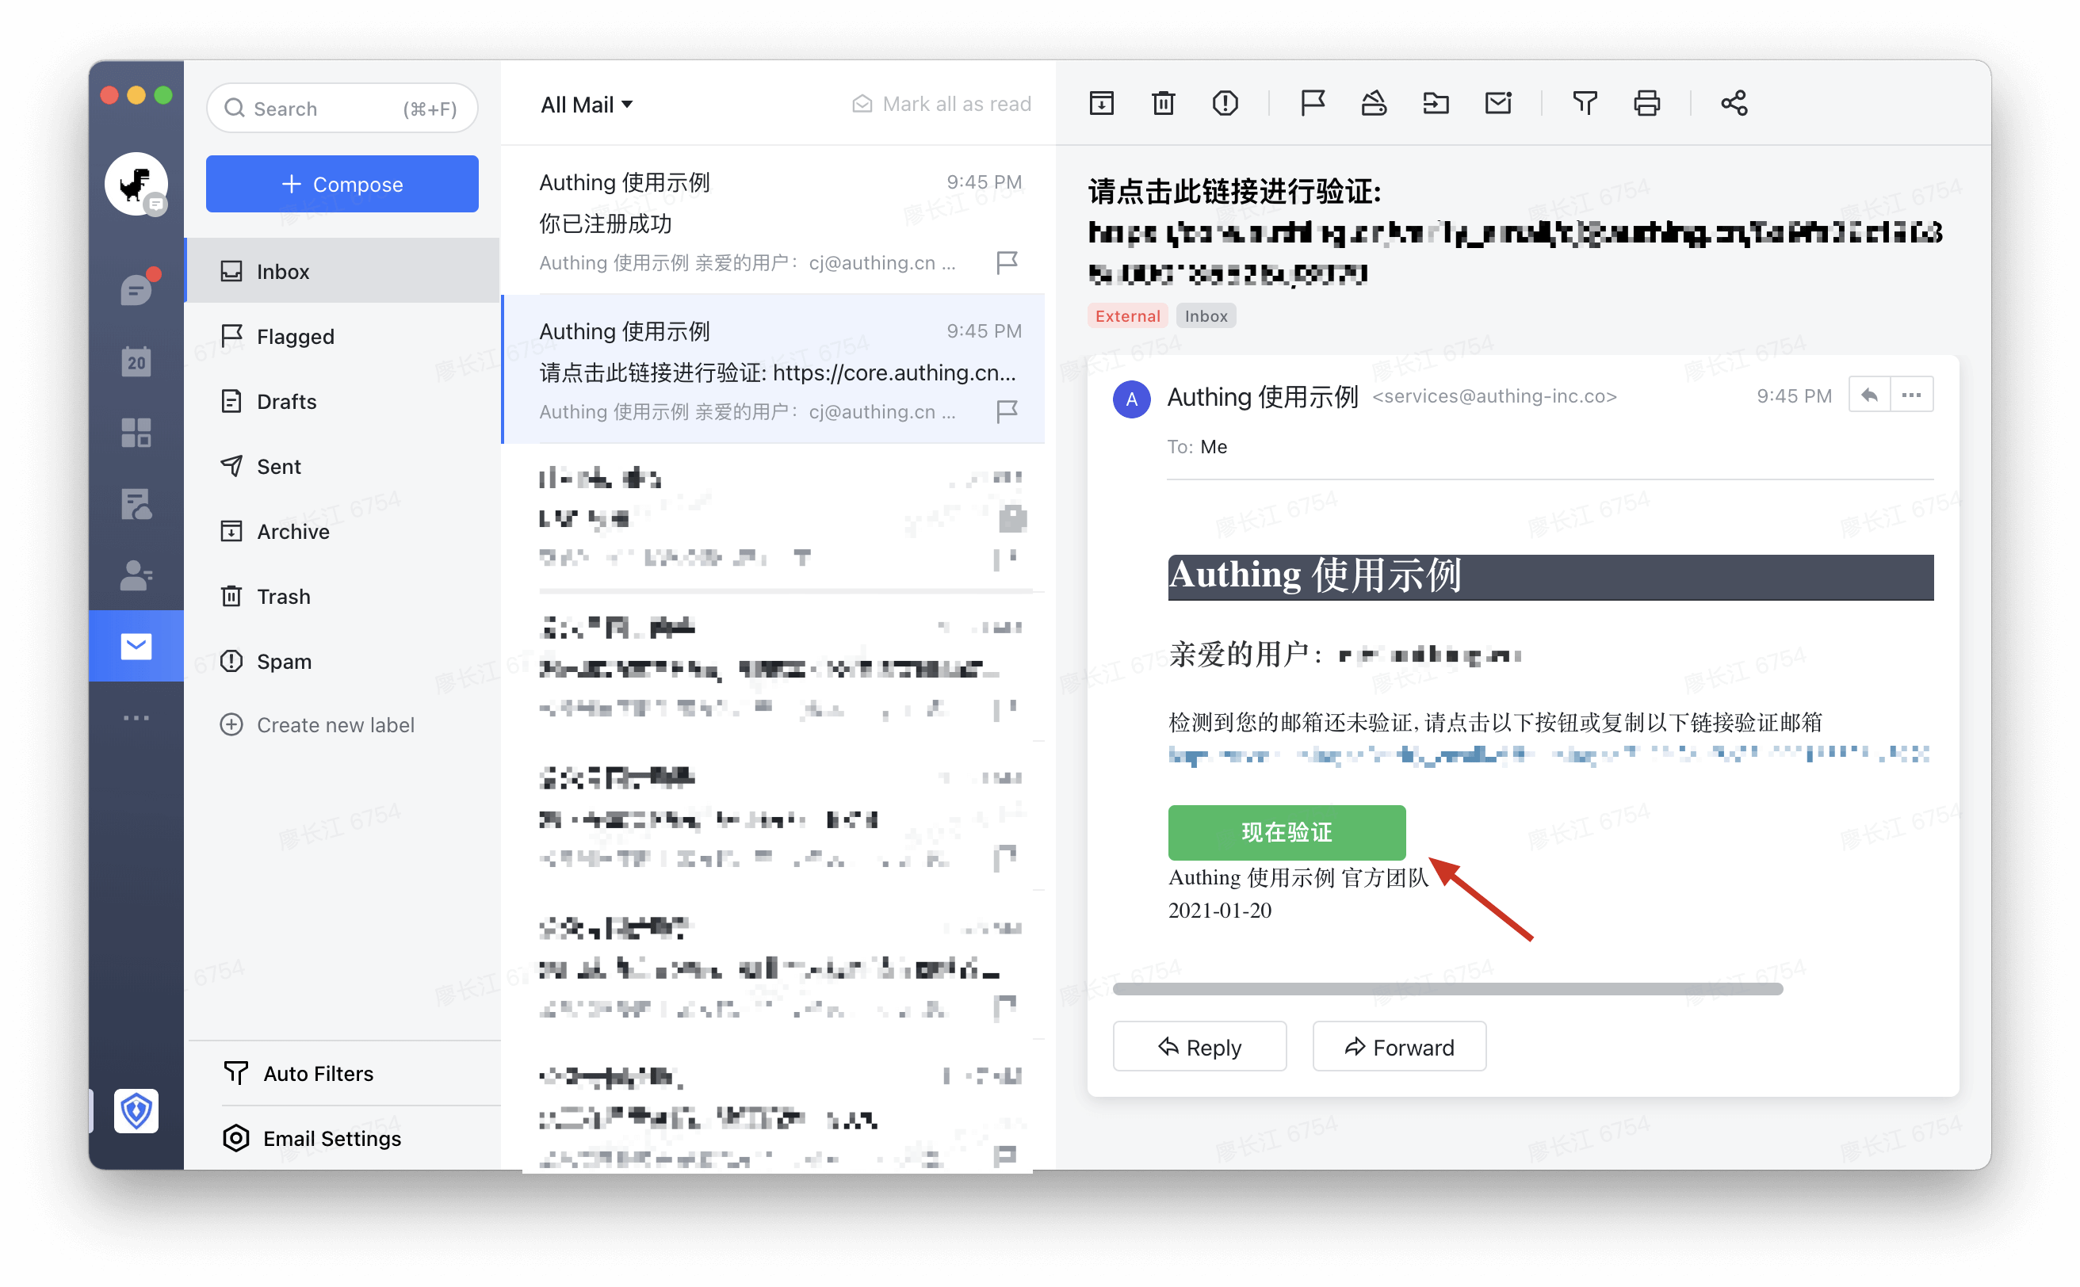2080x1287 pixels.
Task: Click Create new label
Action: tap(317, 725)
